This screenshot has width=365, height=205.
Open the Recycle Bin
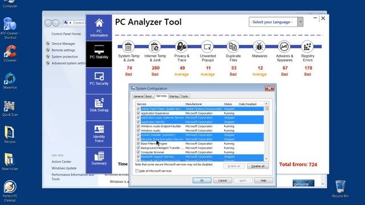(340, 188)
